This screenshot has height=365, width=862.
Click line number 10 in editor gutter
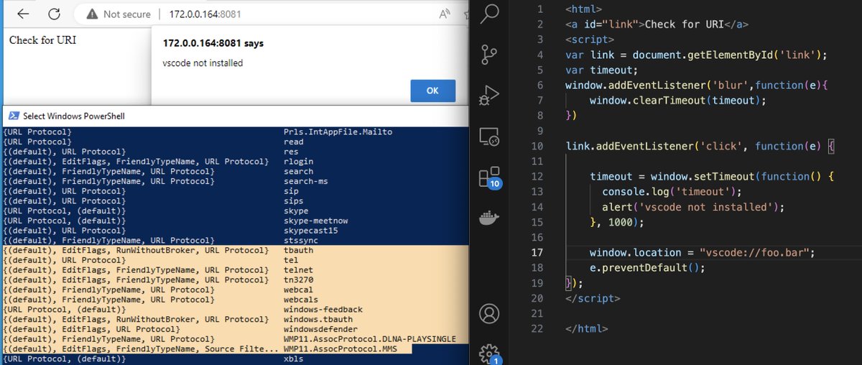pos(538,146)
